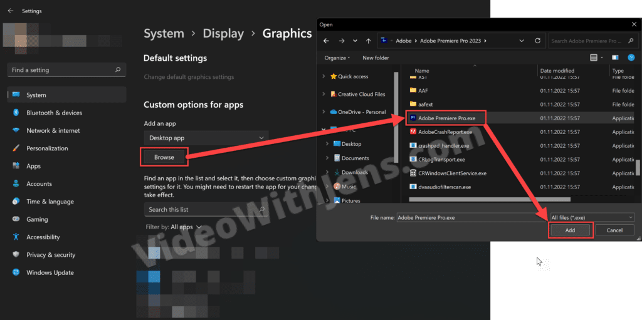This screenshot has height=320, width=642.
Task: Click the Gaming controller icon
Action: (16, 219)
